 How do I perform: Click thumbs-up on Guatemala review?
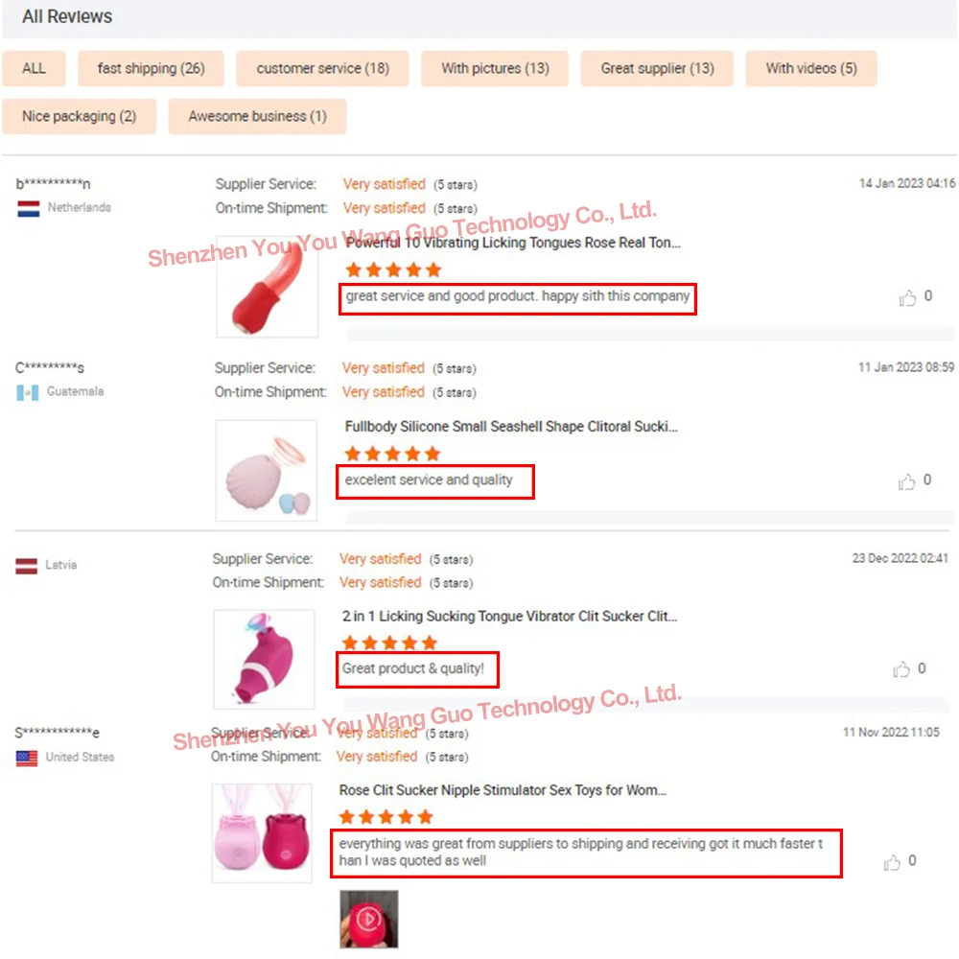point(906,482)
